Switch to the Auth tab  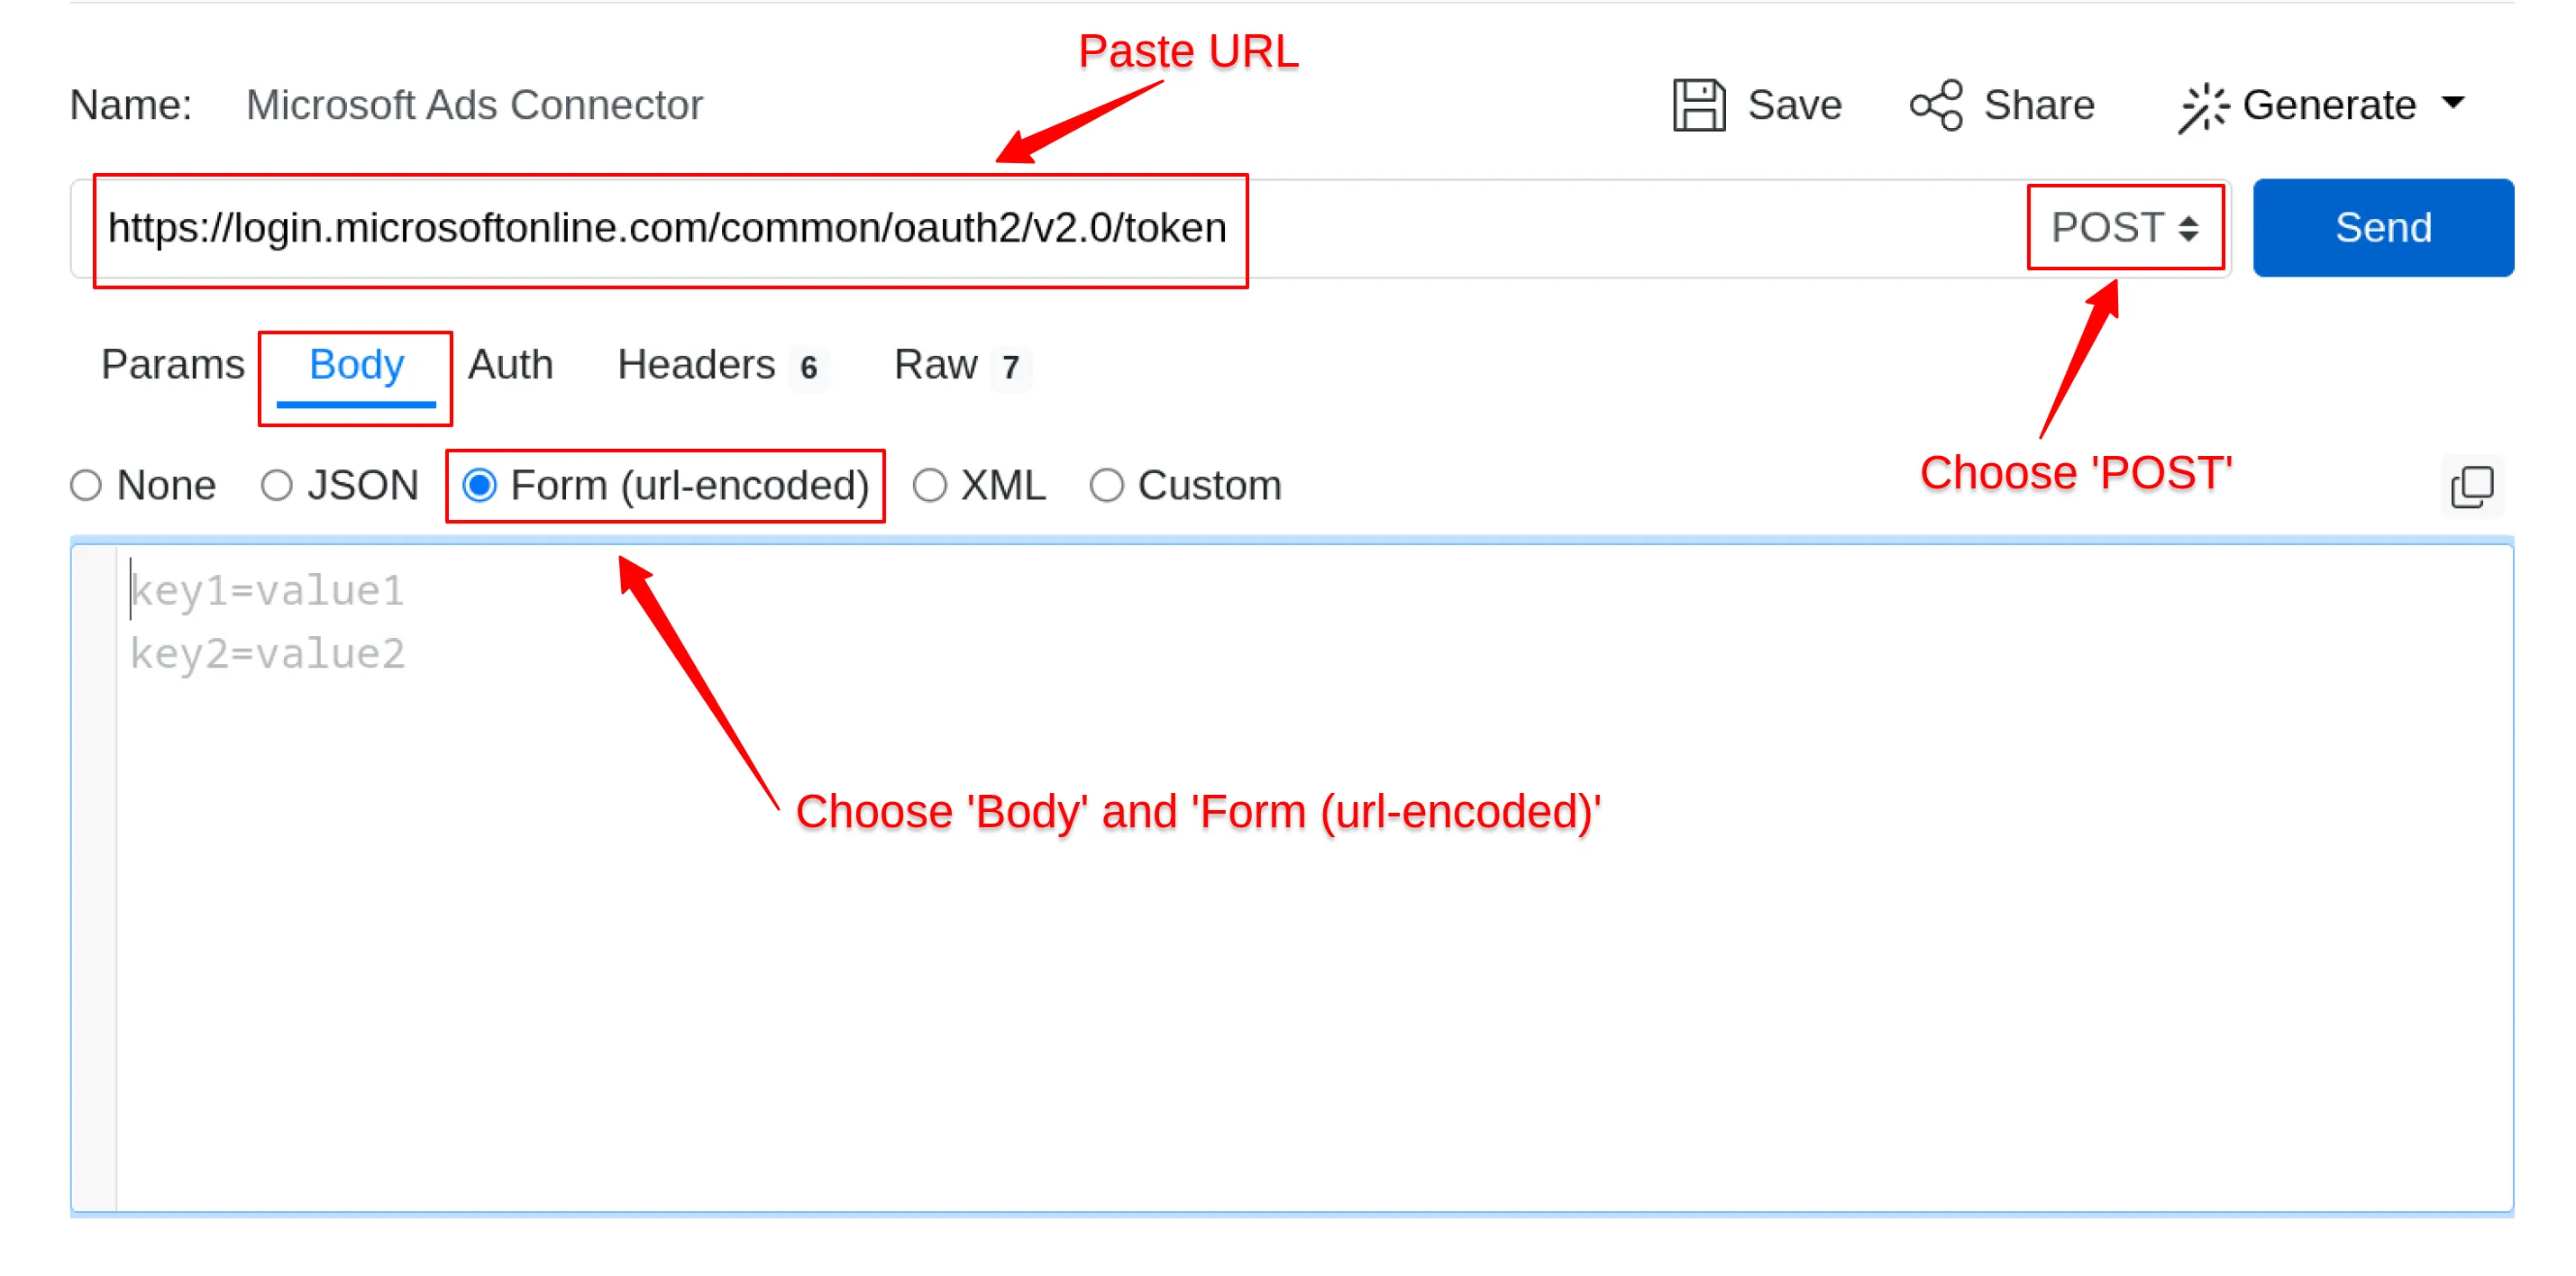coord(510,364)
